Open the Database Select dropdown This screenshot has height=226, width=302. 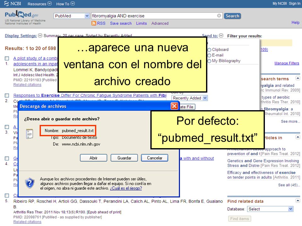click(270, 209)
